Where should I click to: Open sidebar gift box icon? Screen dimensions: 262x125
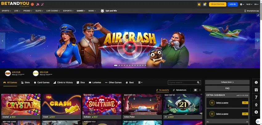click(256, 90)
